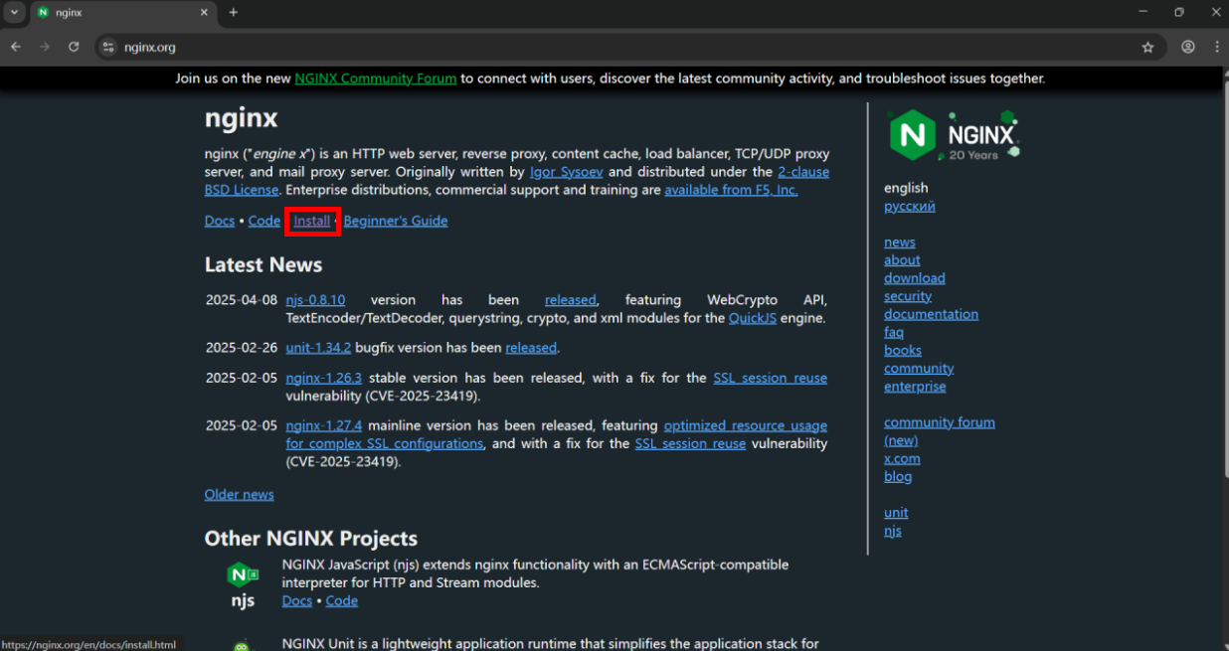Click the Latest News heading
The width and height of the screenshot is (1229, 651).
(263, 264)
